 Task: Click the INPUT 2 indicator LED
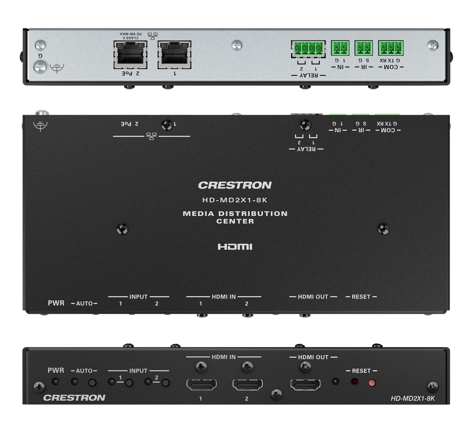[x=148, y=382]
